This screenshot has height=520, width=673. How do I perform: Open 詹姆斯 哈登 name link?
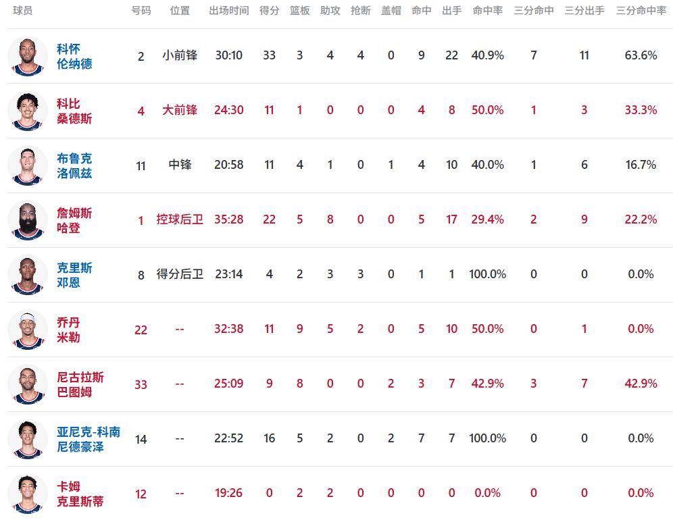click(x=74, y=221)
